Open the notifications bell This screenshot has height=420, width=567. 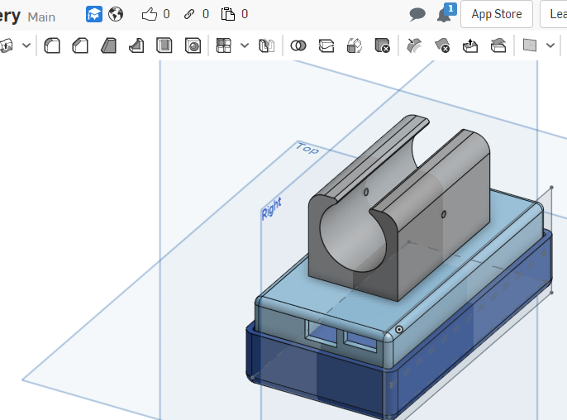point(445,14)
